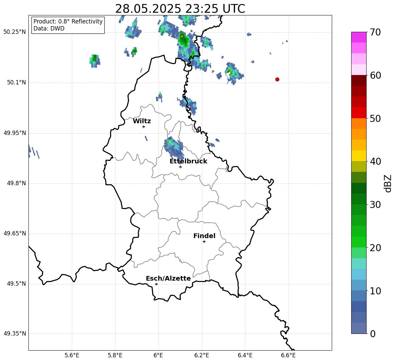Click the magenta top colorbar segment
This screenshot has height=362, width=396.
(x=359, y=37)
